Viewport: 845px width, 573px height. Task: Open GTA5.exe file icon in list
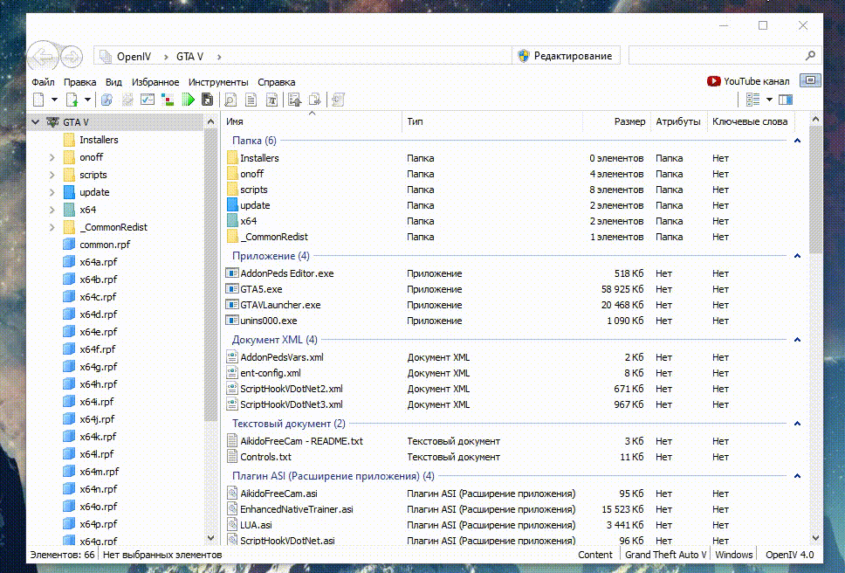[x=232, y=289]
